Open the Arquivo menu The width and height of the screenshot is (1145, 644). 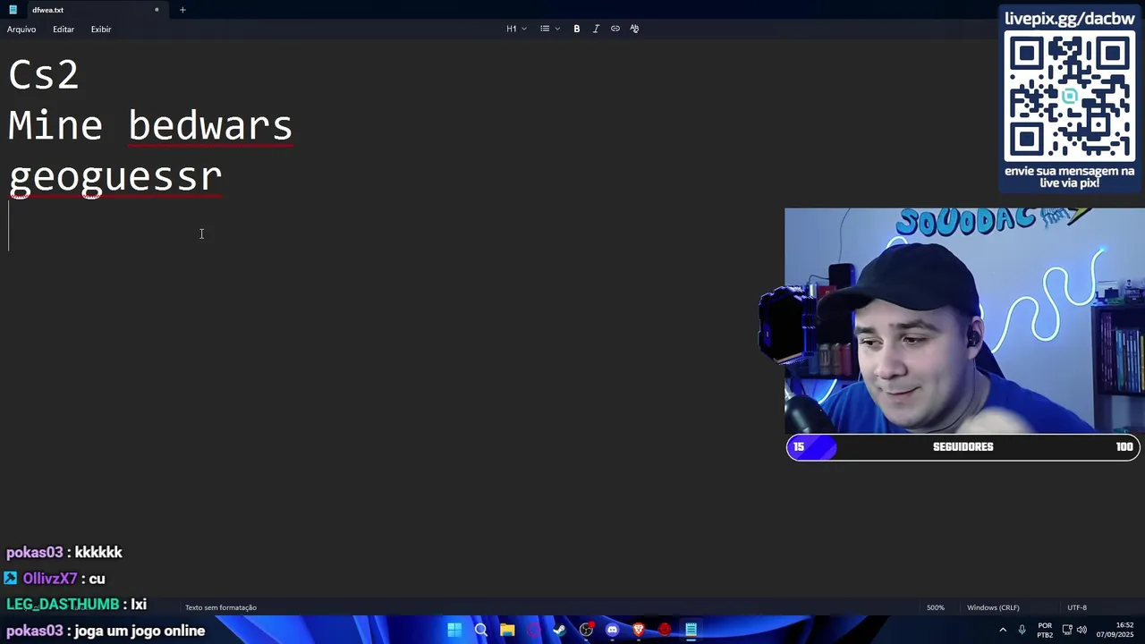point(21,30)
